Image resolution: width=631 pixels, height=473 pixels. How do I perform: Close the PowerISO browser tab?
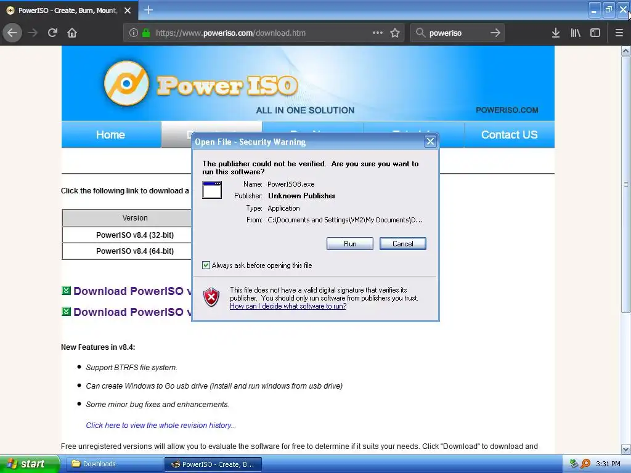128,10
